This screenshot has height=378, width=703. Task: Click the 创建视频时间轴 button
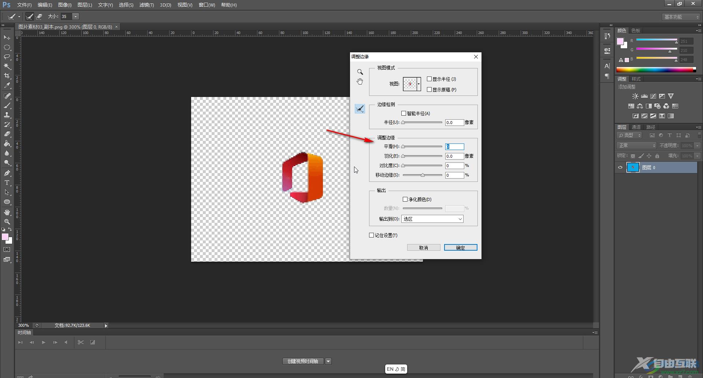pyautogui.click(x=303, y=362)
